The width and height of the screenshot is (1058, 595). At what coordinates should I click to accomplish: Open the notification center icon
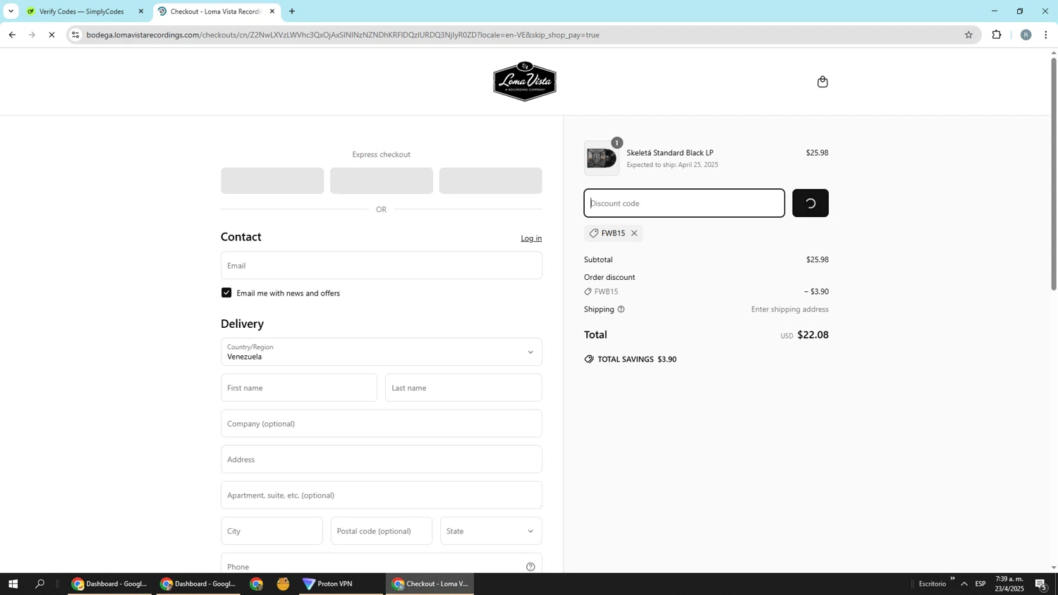pyautogui.click(x=1041, y=584)
